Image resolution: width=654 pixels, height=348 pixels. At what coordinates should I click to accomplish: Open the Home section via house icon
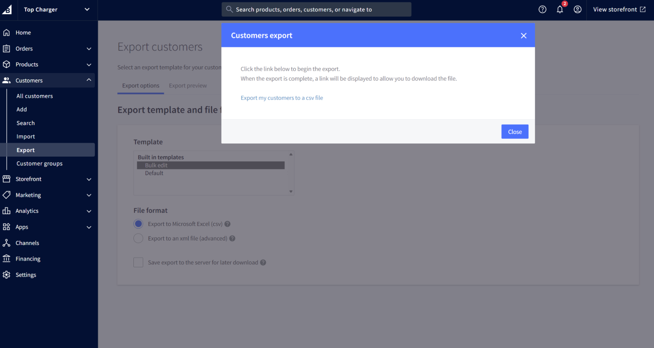click(7, 32)
